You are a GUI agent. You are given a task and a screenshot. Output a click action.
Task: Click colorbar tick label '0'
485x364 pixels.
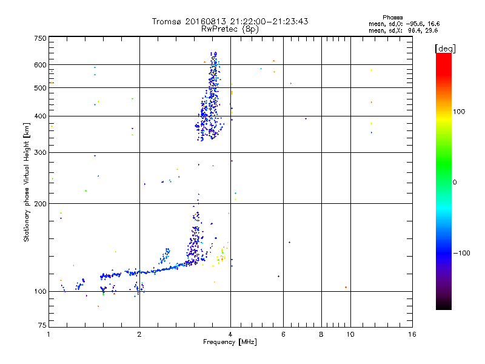[454, 182]
